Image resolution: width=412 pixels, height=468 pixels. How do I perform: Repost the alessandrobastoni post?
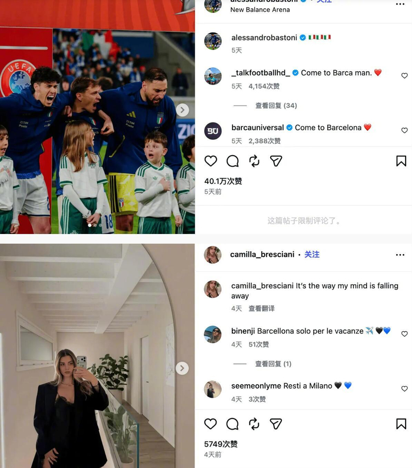pos(254,161)
